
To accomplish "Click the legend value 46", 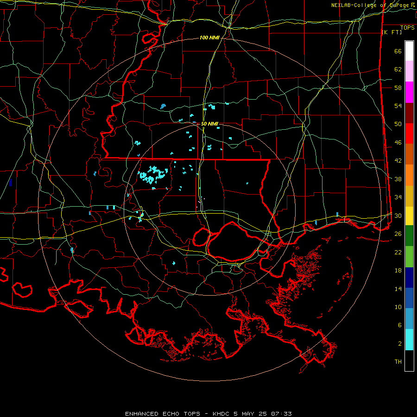I will click(398, 143).
